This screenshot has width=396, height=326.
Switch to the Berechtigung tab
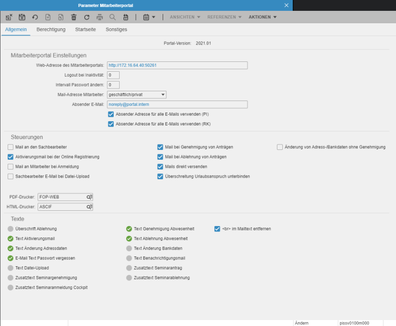pyautogui.click(x=51, y=29)
